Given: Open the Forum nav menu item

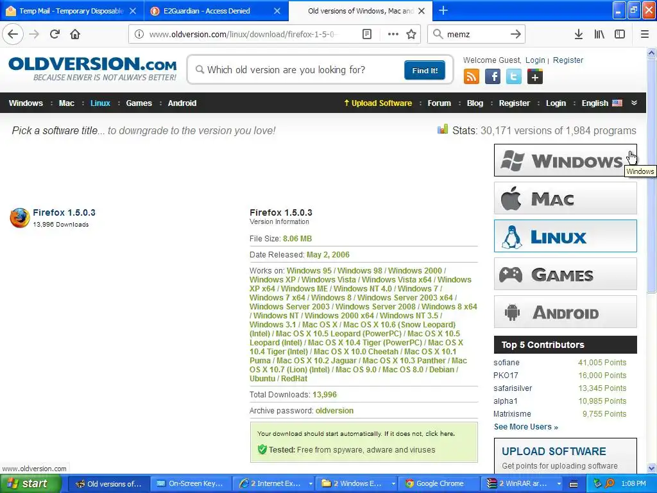Looking at the screenshot, I should click(439, 103).
